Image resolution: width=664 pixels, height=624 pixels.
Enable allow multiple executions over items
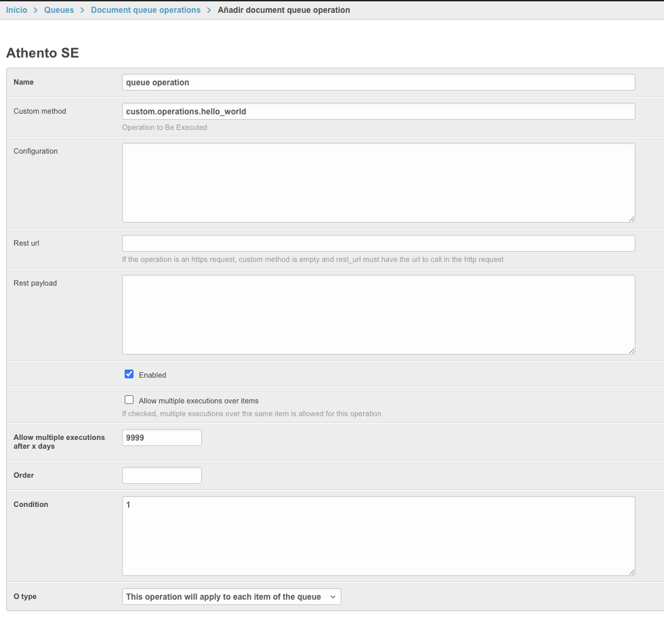pos(129,399)
